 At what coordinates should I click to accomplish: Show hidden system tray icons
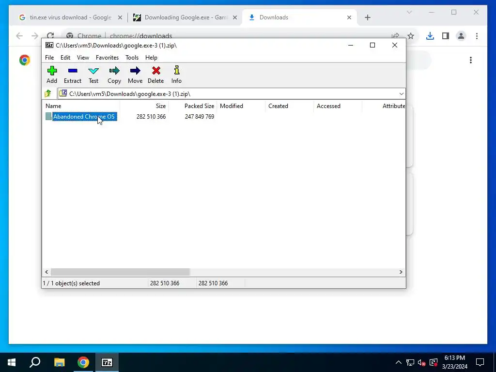point(399,362)
